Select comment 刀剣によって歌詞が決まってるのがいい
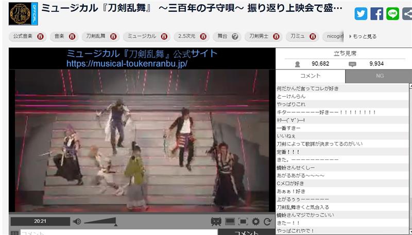The height and width of the screenshot is (235, 412). [x=342, y=144]
